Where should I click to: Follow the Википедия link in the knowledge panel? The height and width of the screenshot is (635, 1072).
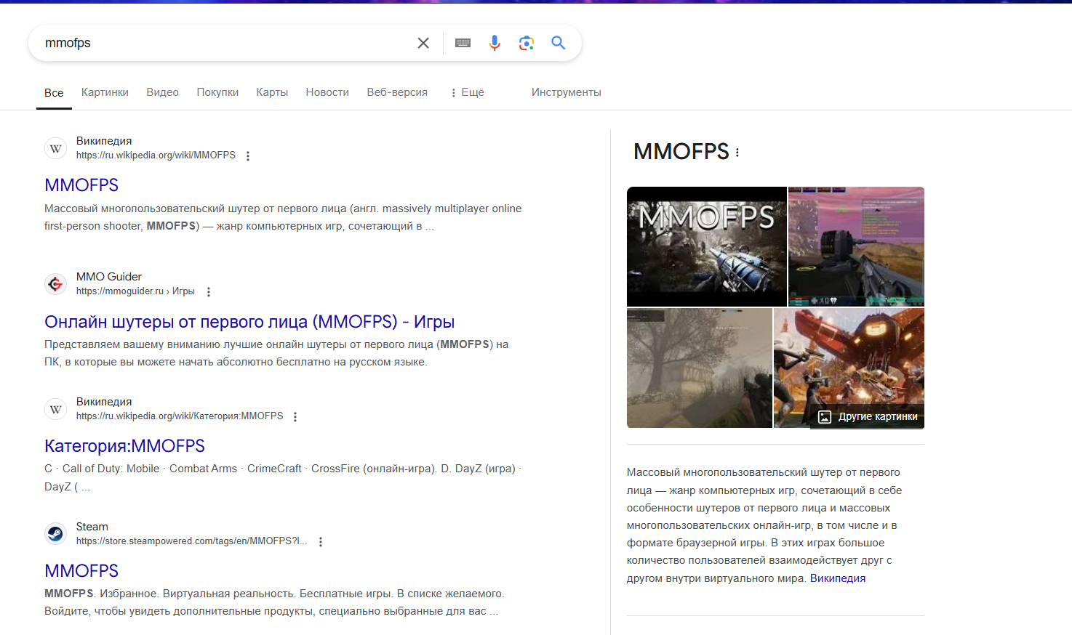click(x=838, y=578)
